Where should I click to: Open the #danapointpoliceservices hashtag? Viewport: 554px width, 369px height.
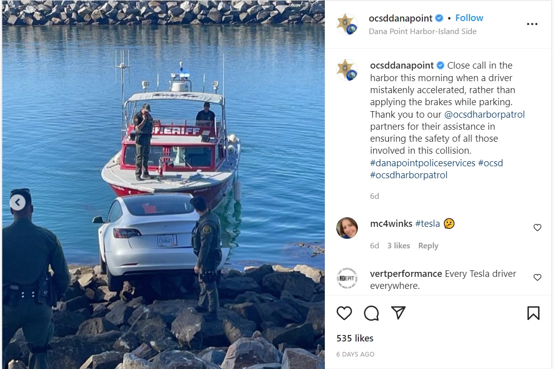click(x=422, y=163)
